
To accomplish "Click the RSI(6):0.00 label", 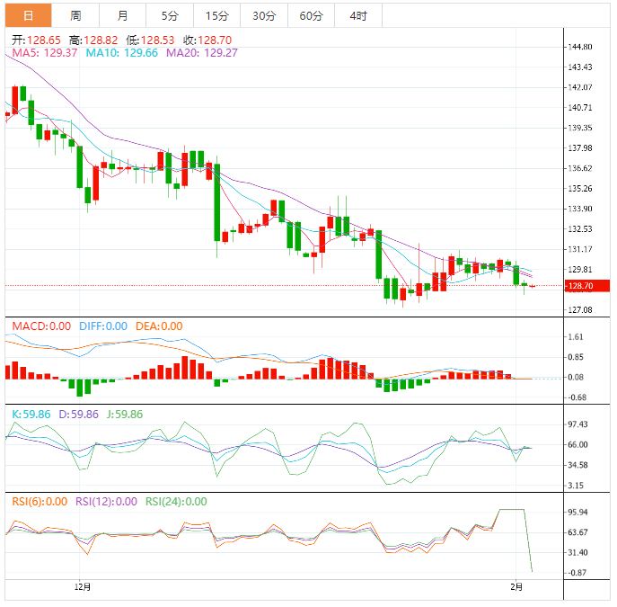I will point(40,502).
